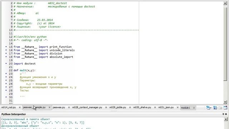The image size is (229, 129).
Task: Click the 'Тесты:' docstring line
Action: (x=24, y=91)
